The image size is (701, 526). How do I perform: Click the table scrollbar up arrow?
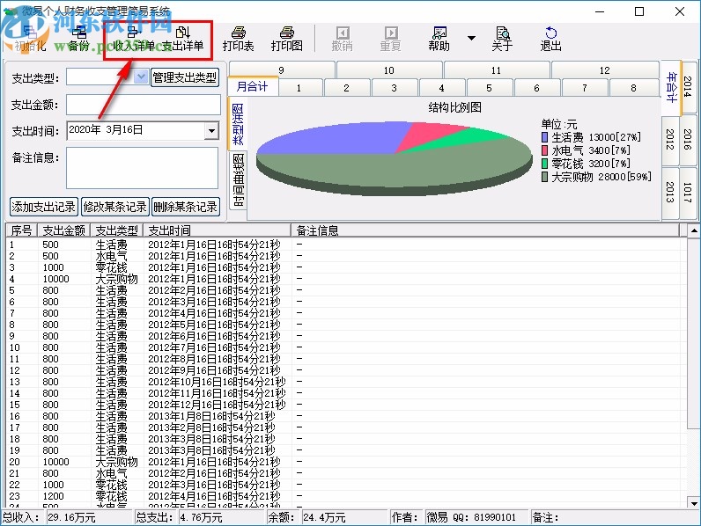click(x=694, y=230)
